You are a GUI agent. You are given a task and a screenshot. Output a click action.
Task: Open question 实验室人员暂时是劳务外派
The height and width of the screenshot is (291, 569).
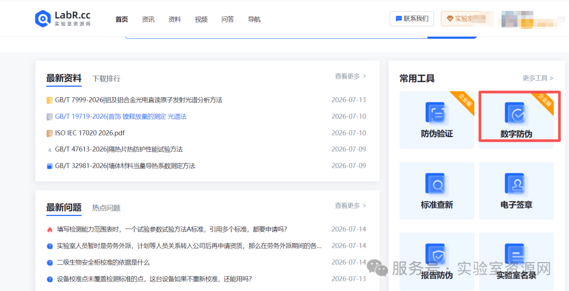(x=189, y=246)
